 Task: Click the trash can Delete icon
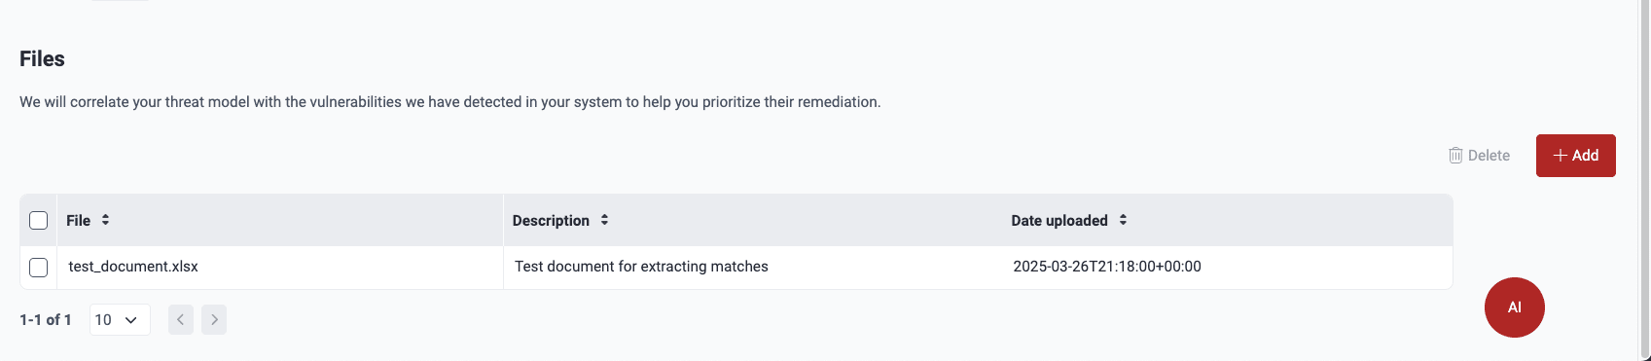(x=1455, y=156)
